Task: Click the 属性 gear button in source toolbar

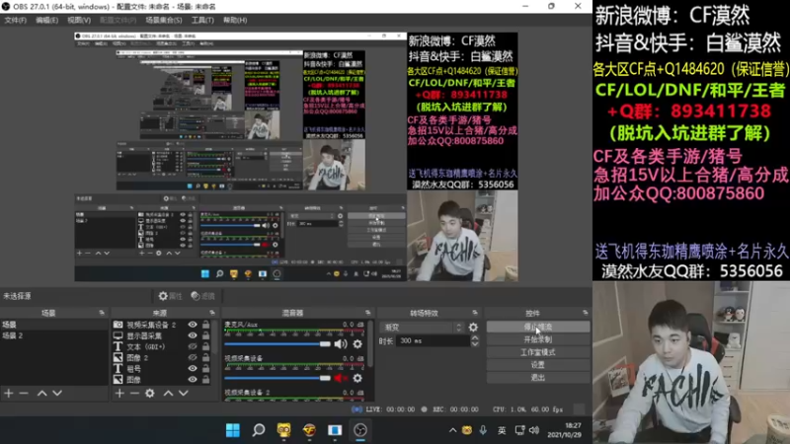Action: 170,296
